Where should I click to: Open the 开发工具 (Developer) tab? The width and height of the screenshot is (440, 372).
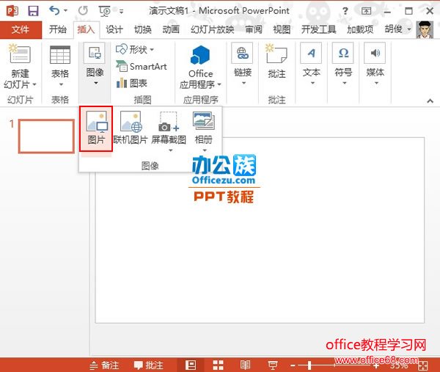(318, 29)
